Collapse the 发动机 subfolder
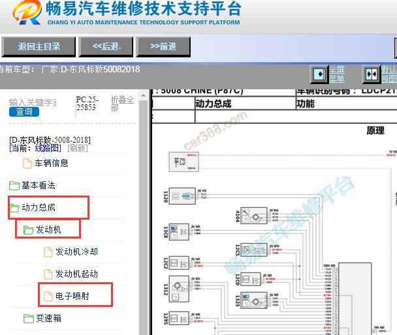The width and height of the screenshot is (397, 335). tap(48, 229)
